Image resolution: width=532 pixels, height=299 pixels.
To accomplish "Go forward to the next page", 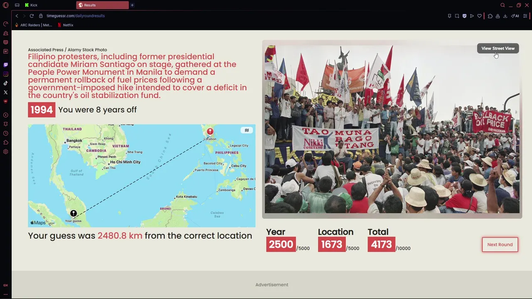I will tap(24, 16).
